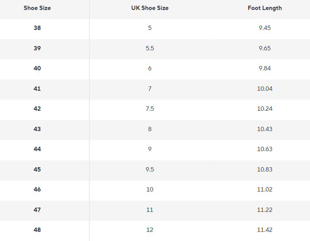
Task: Click shoe size 40 in the table
Action: [x=37, y=68]
